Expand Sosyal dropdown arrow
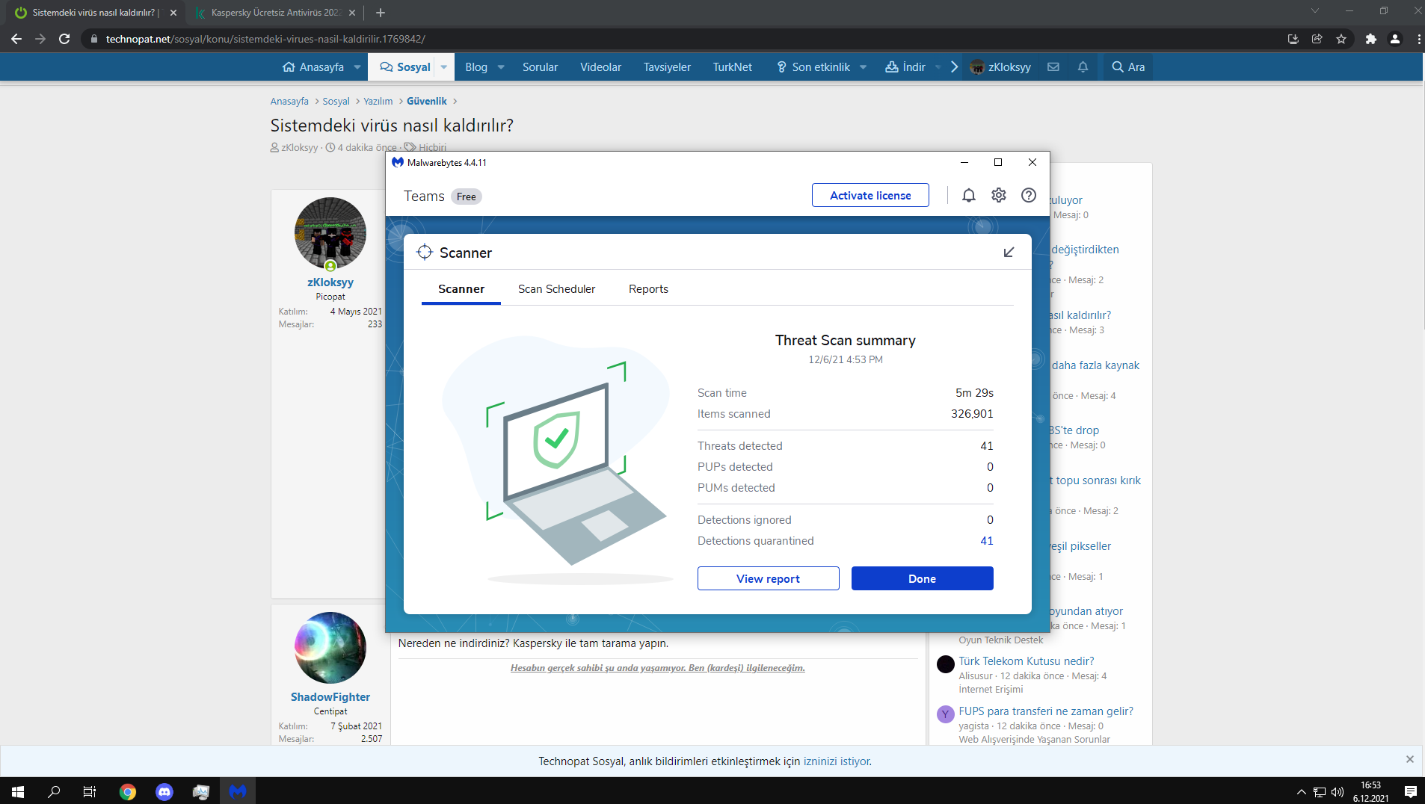Image resolution: width=1425 pixels, height=804 pixels. 443,67
